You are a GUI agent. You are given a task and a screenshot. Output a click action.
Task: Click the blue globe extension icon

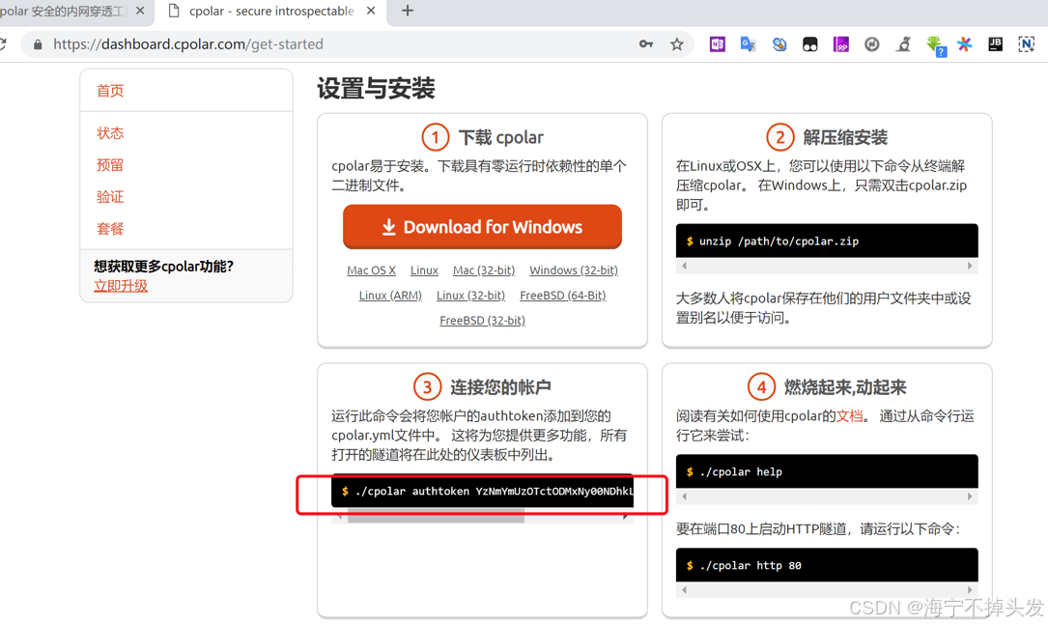(x=779, y=44)
